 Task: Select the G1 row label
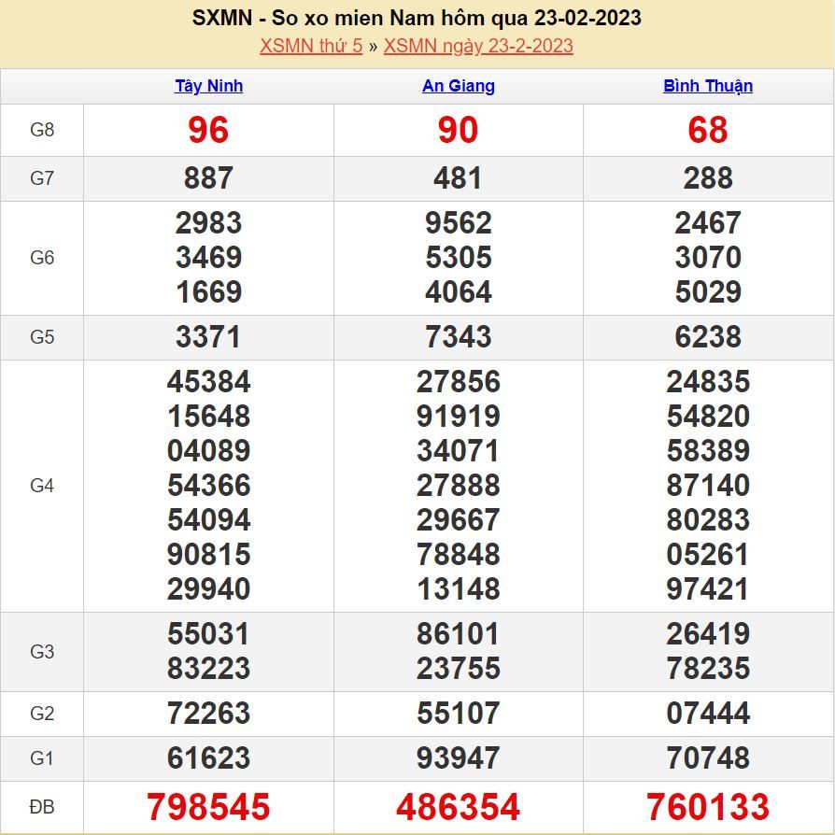point(42,758)
